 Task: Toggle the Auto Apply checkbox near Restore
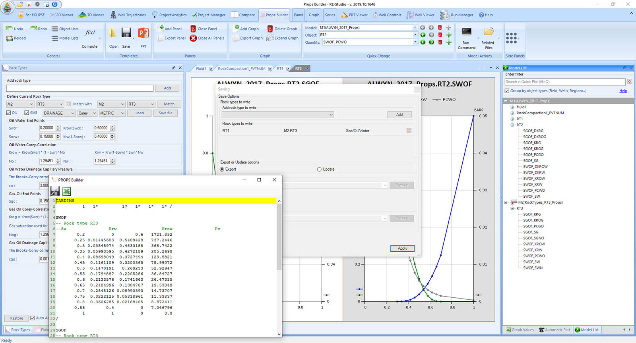pyautogui.click(x=33, y=318)
